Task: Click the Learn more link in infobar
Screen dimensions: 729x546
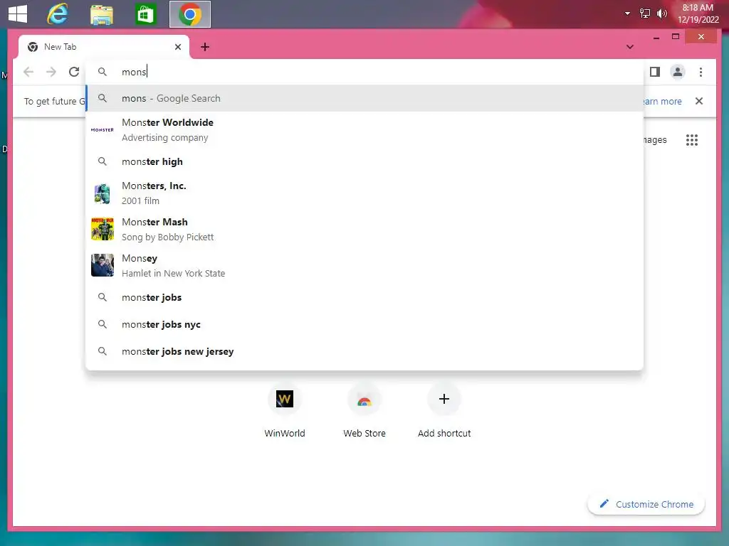Action: (x=662, y=101)
